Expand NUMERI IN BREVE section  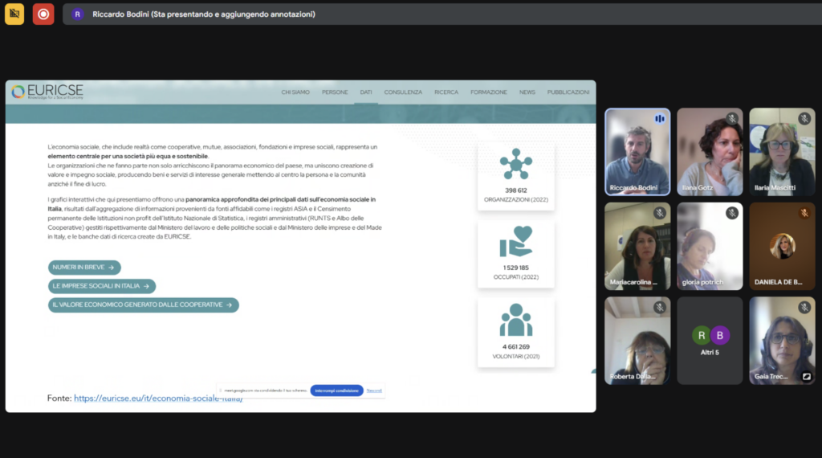[84, 267]
